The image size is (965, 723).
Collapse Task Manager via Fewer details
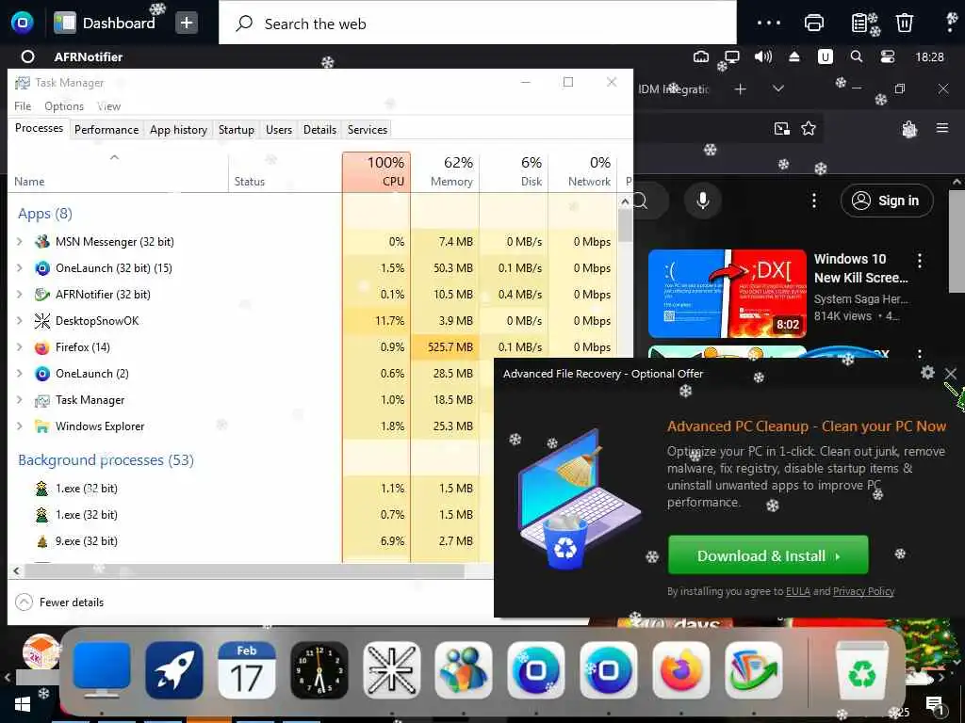point(59,602)
